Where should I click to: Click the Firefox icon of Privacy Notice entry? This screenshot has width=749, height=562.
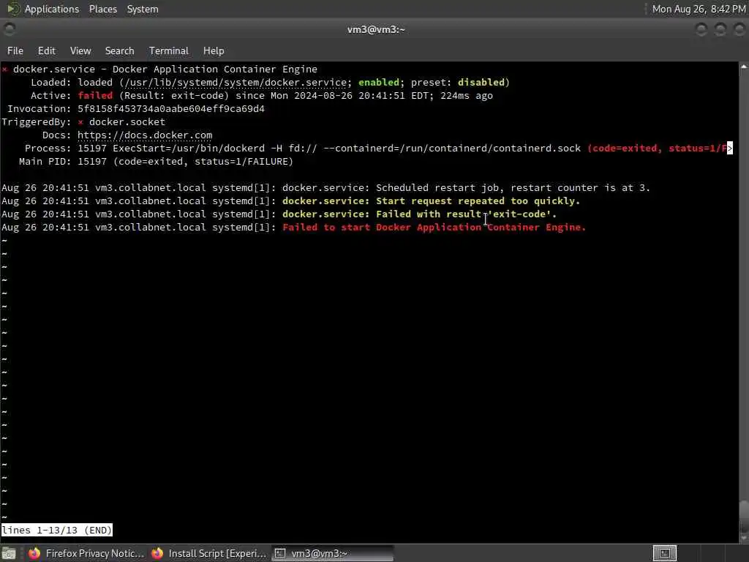coord(34,553)
